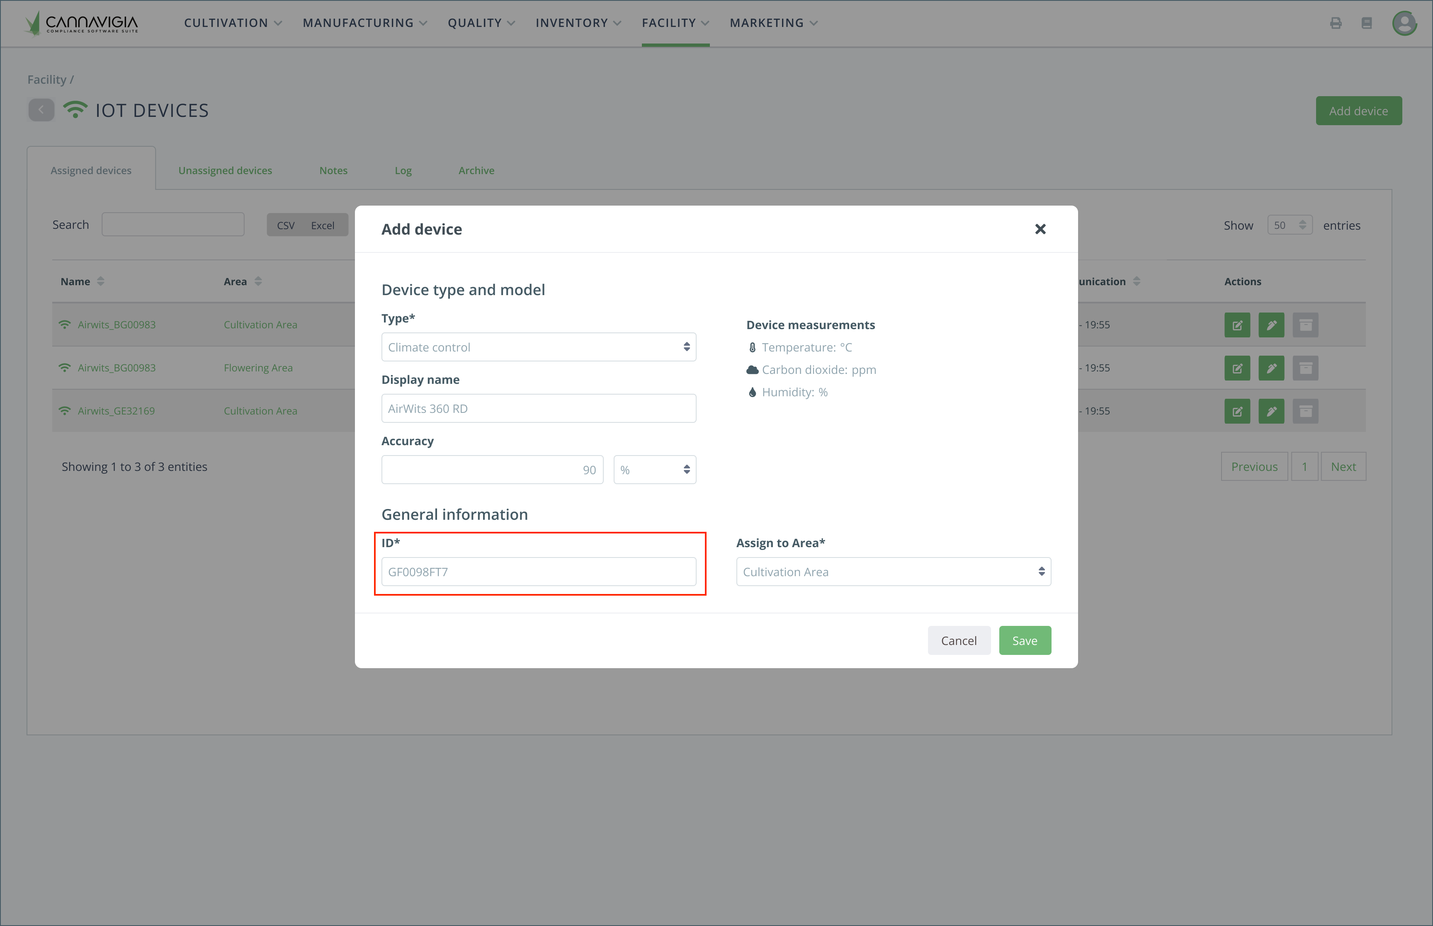Viewport: 1433px width, 926px height.
Task: Open the Cultivation menu
Action: click(x=233, y=23)
